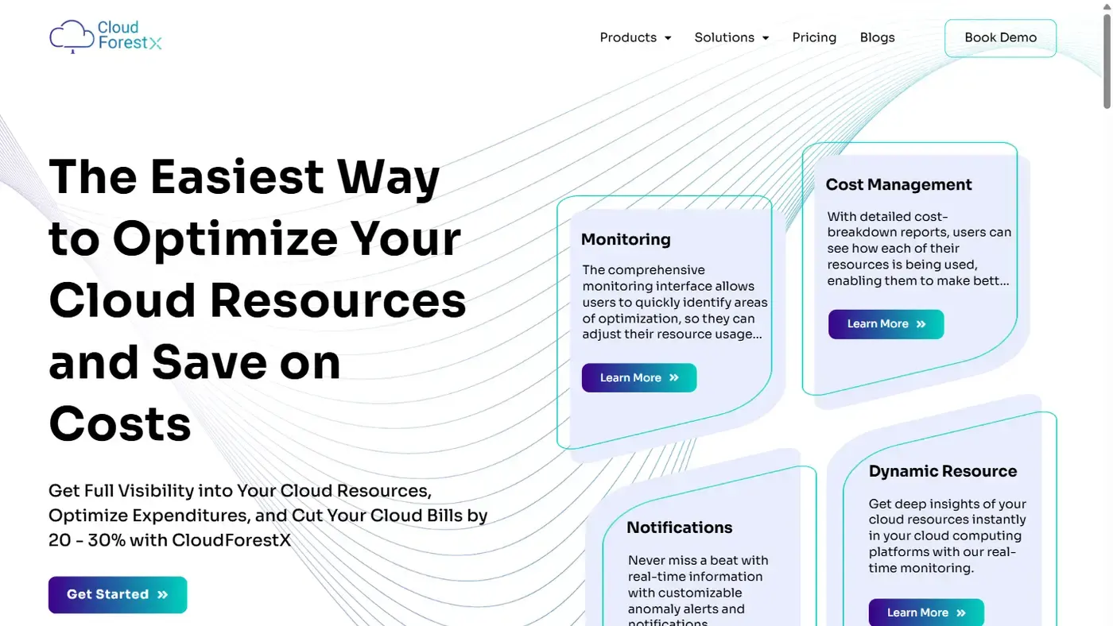Click the CloudForestX logo

(x=106, y=37)
